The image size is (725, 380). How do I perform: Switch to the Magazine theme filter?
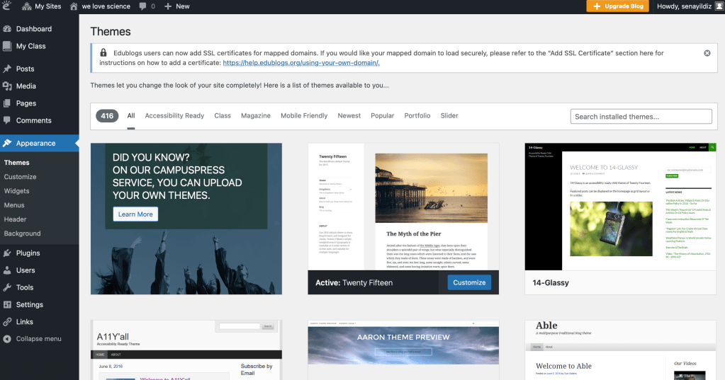(255, 115)
